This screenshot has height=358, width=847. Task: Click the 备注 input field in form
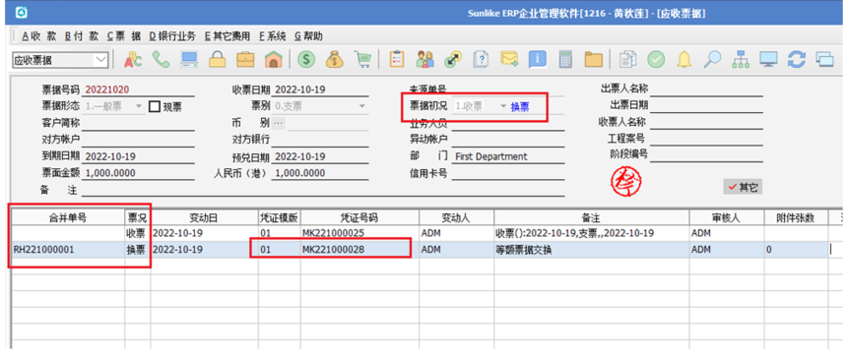[x=323, y=191]
